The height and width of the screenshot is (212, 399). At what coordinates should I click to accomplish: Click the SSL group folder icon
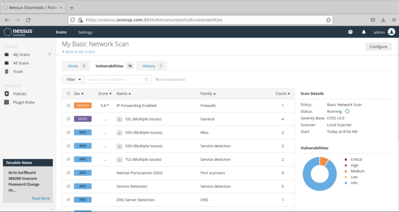(119, 119)
